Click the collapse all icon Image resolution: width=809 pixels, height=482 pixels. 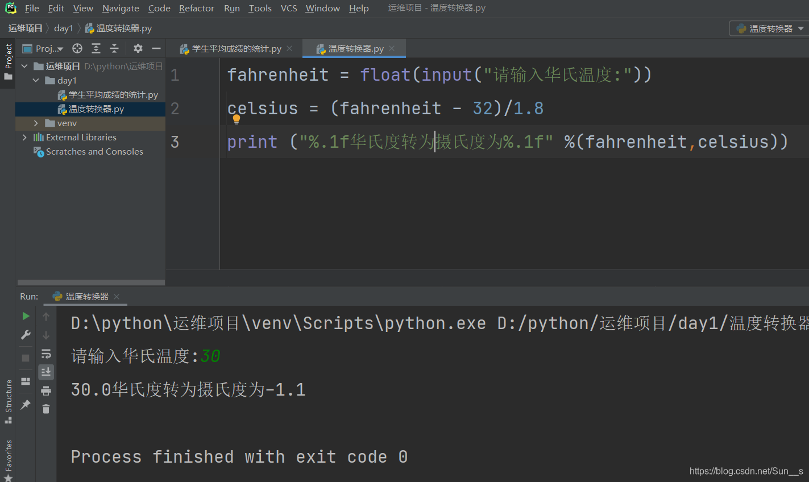114,48
